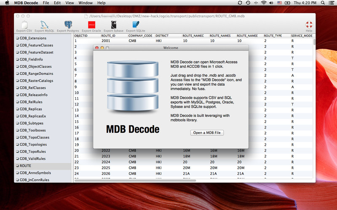The image size is (337, 210).
Task: Select the ROUTE table in the sidebar
Action: (x=25, y=166)
